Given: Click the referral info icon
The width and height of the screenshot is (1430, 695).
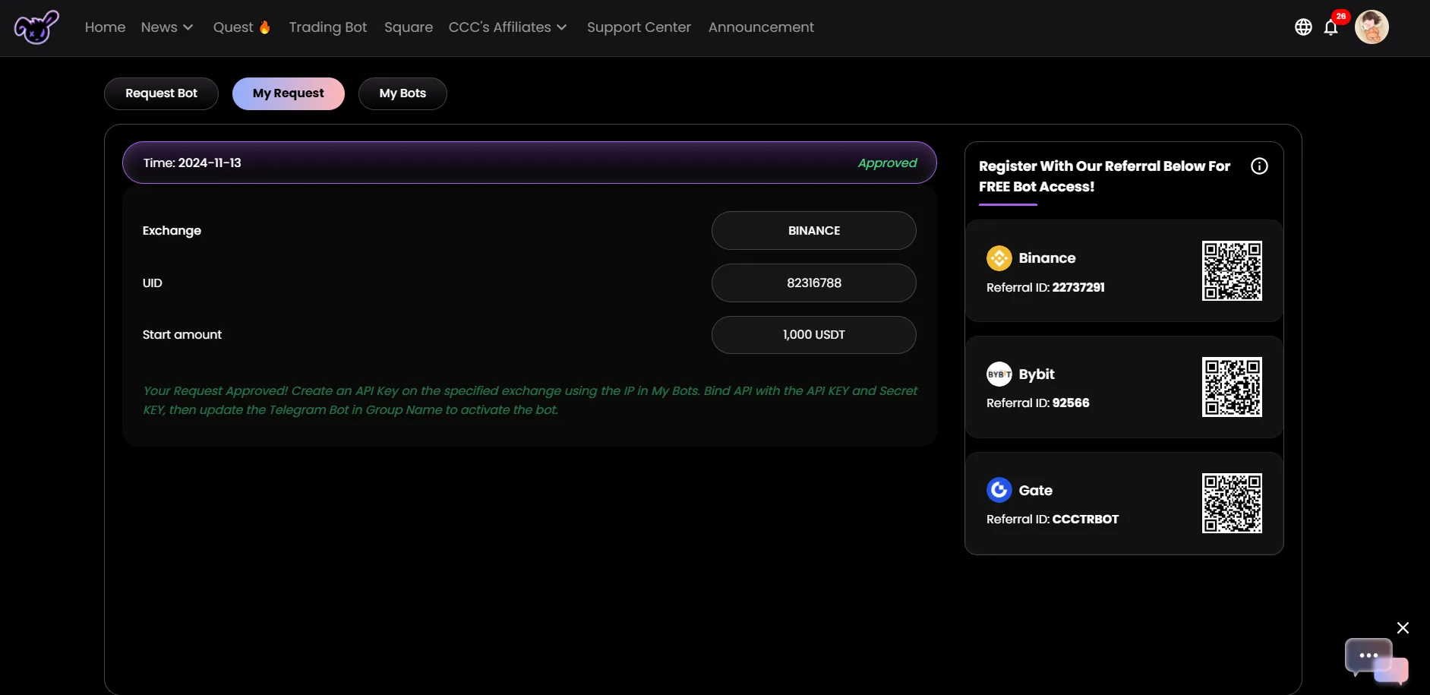Looking at the screenshot, I should point(1259,166).
